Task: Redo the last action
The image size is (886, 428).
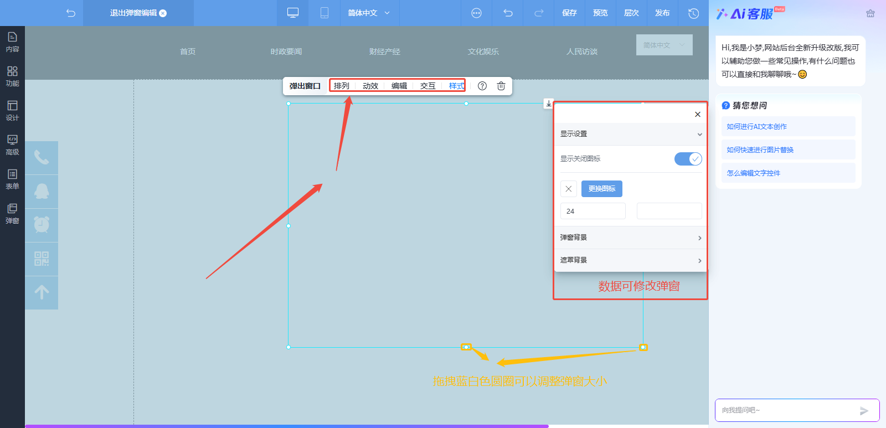Action: 539,13
